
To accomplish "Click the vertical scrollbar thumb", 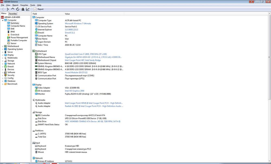I will [x=269, y=57].
